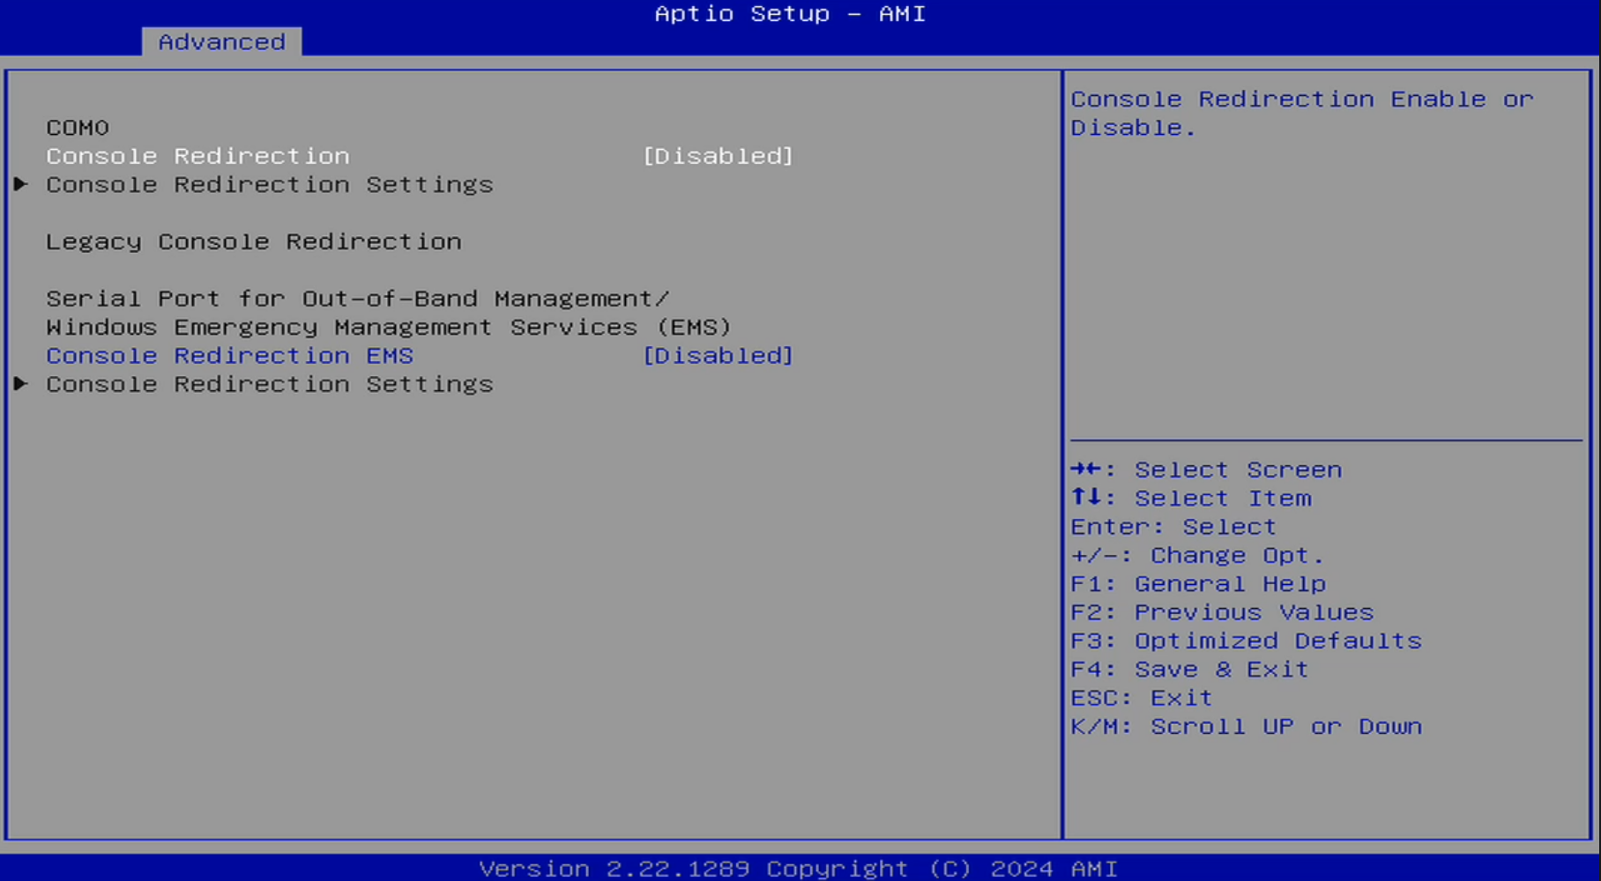Toggle the Disabled value for Console Redirection EMS
This screenshot has width=1601, height=881.
pos(718,356)
